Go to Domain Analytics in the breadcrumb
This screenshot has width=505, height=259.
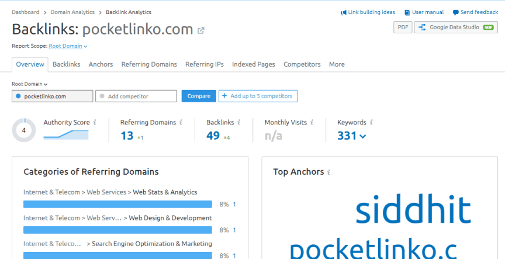click(72, 12)
